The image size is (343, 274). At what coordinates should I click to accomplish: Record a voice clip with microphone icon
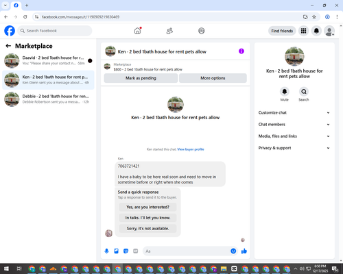tap(106, 251)
